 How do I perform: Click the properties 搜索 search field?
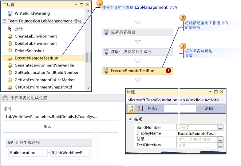(x=180, y=109)
